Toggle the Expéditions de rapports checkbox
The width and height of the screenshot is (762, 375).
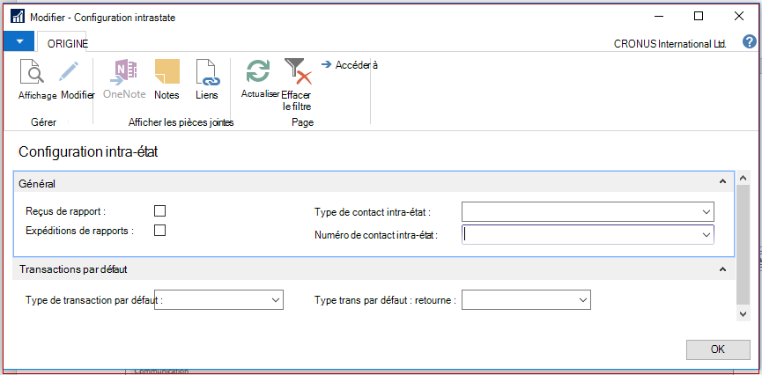159,231
